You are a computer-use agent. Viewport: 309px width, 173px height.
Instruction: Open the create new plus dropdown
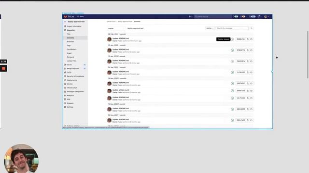tap(190, 17)
